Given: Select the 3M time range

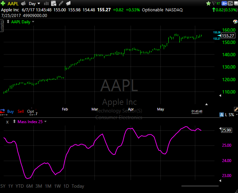Looking at the screenshot, I should point(39,186).
